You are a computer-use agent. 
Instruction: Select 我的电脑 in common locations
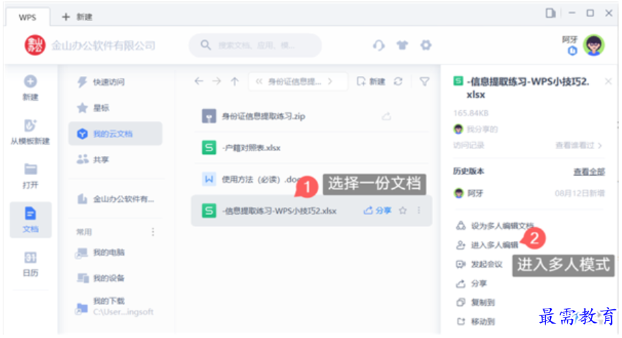(x=116, y=252)
